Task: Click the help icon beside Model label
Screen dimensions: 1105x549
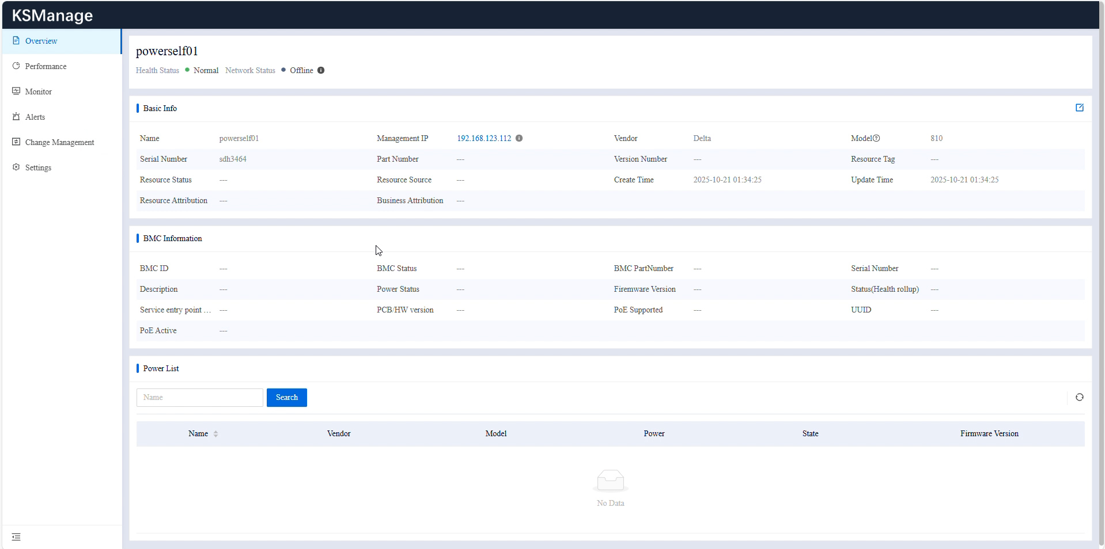Action: pyautogui.click(x=876, y=138)
